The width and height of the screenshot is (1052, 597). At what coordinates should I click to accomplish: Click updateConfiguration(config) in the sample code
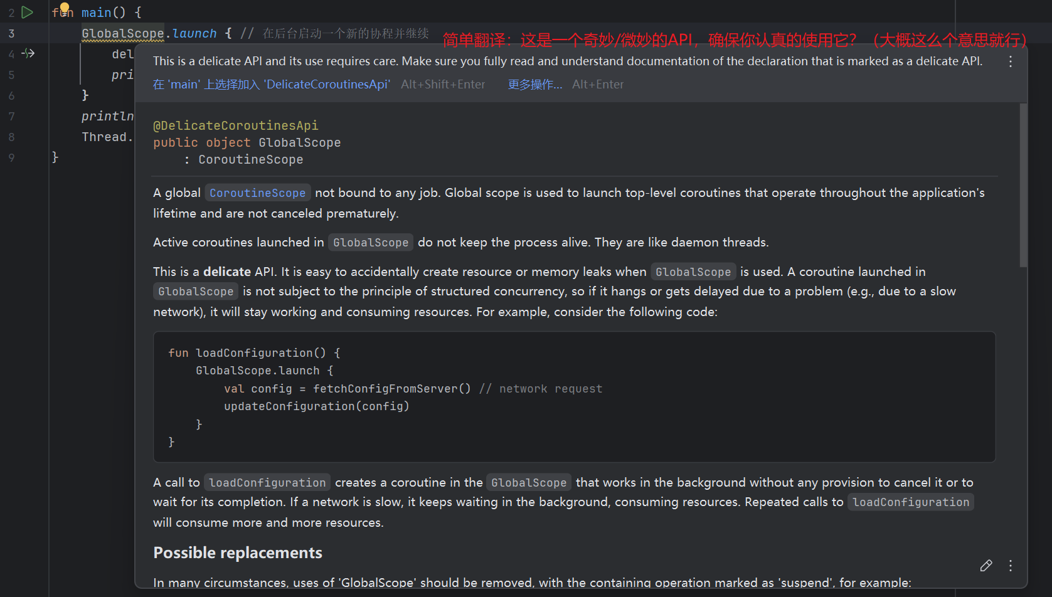point(317,406)
